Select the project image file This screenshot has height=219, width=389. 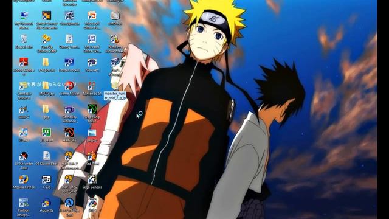(x=92, y=135)
